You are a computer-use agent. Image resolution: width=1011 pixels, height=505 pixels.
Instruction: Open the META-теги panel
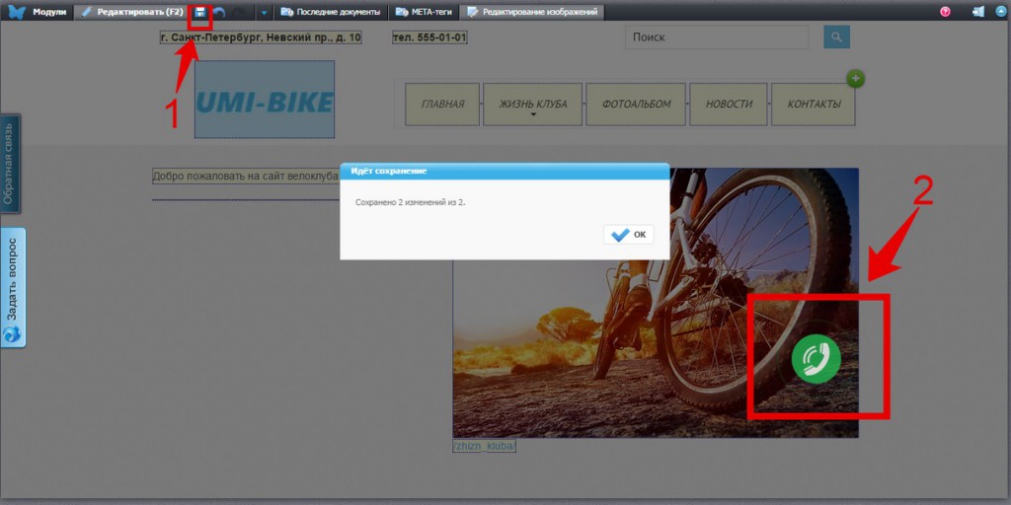tap(424, 12)
